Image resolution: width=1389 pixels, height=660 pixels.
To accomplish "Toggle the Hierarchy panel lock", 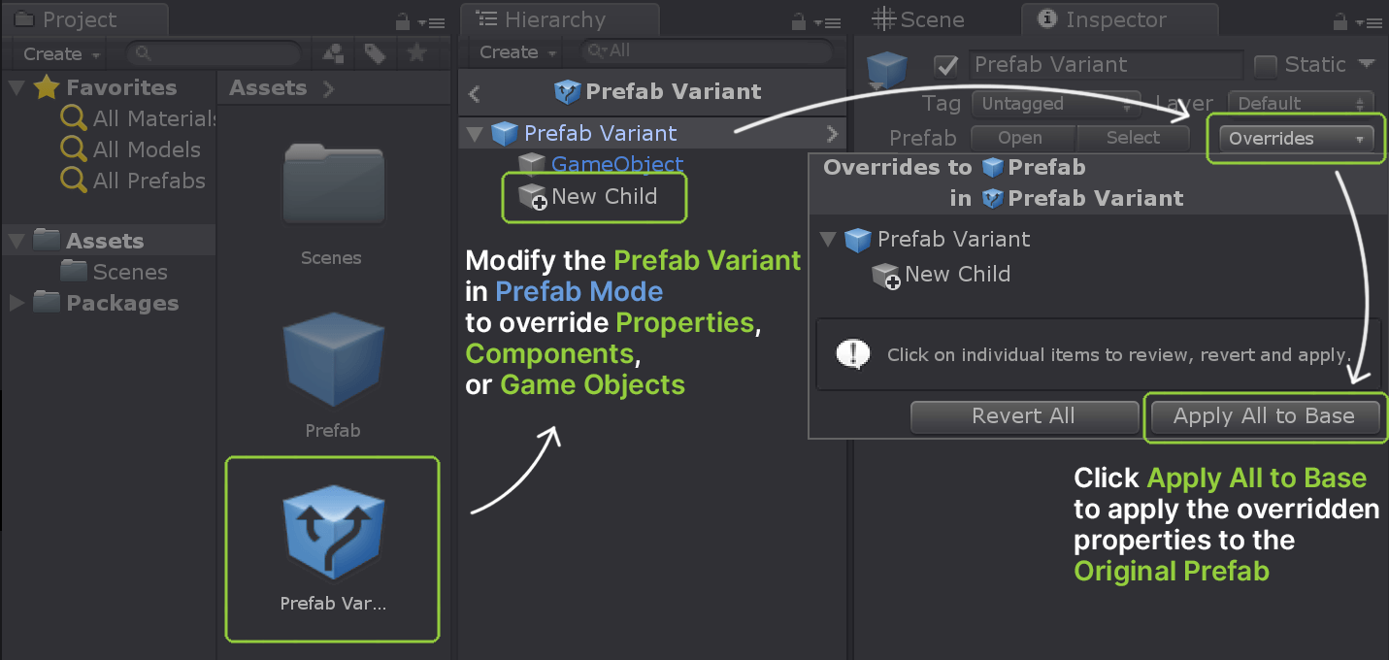I will point(798,21).
